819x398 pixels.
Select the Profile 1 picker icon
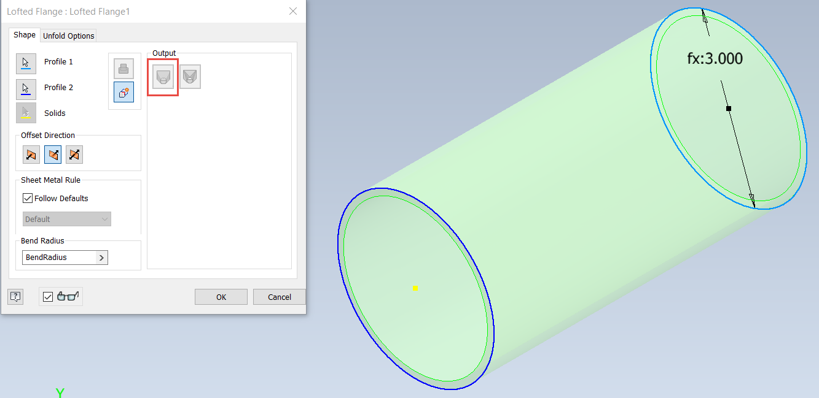tap(25, 63)
